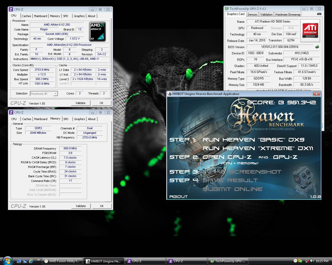Click the Z icon of the CPU-Z processor window
The height and width of the screenshot is (265, 332).
pyautogui.click(x=11, y=9)
